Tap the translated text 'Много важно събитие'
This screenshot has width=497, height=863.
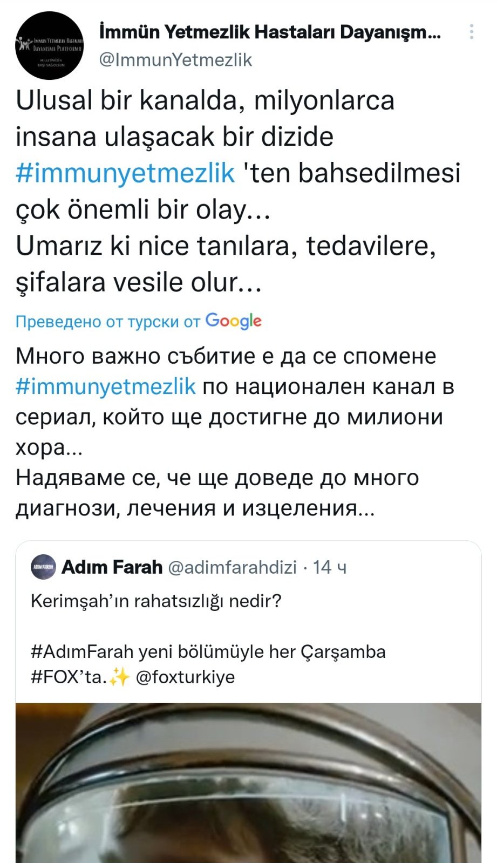coord(226,356)
